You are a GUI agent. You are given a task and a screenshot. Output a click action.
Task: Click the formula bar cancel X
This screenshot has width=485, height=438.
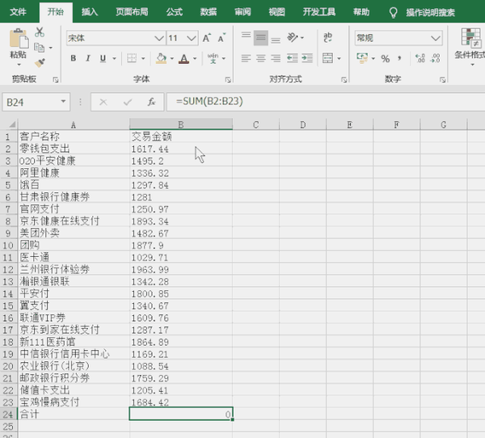[x=103, y=102]
